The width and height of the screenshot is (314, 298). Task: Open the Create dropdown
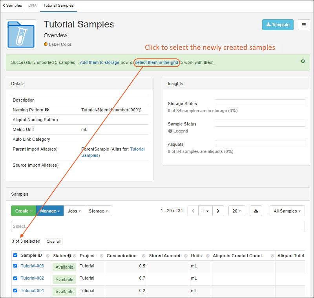pos(24,211)
